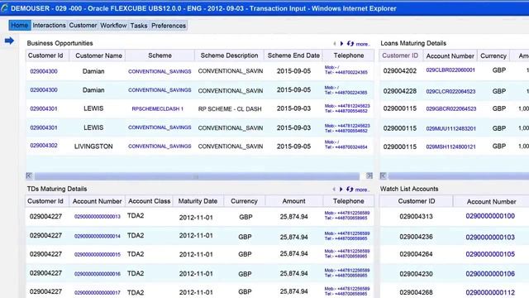Open the Customer menu
529x298 pixels.
83,26
